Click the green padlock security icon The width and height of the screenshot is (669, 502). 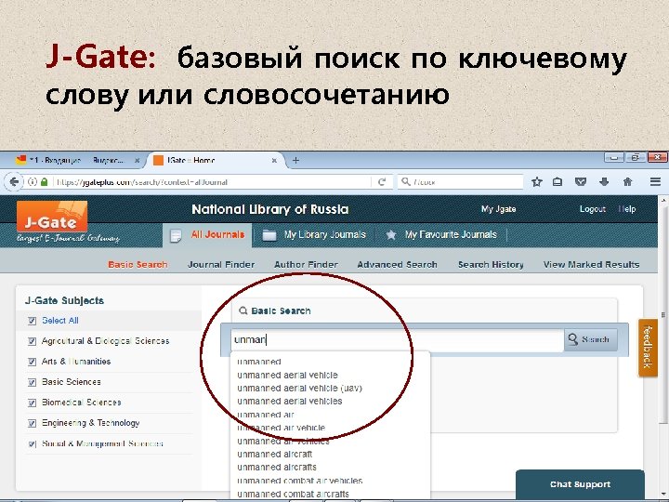coord(44,182)
